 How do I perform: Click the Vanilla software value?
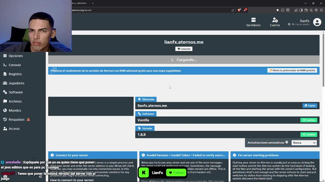pyautogui.click(x=143, y=120)
